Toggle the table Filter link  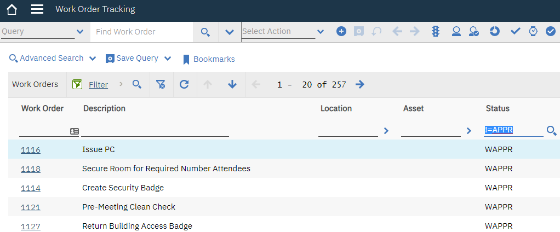pyautogui.click(x=98, y=85)
